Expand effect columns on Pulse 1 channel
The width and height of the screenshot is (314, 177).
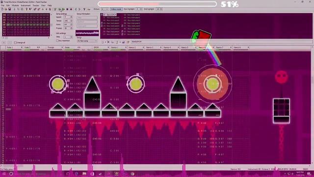(x=22, y=48)
